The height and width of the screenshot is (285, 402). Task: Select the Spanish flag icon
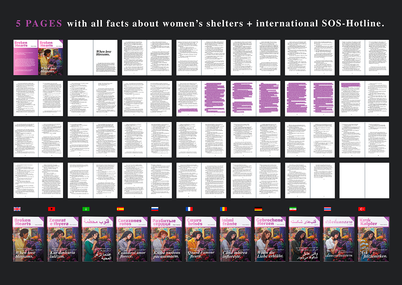pyautogui.click(x=120, y=209)
